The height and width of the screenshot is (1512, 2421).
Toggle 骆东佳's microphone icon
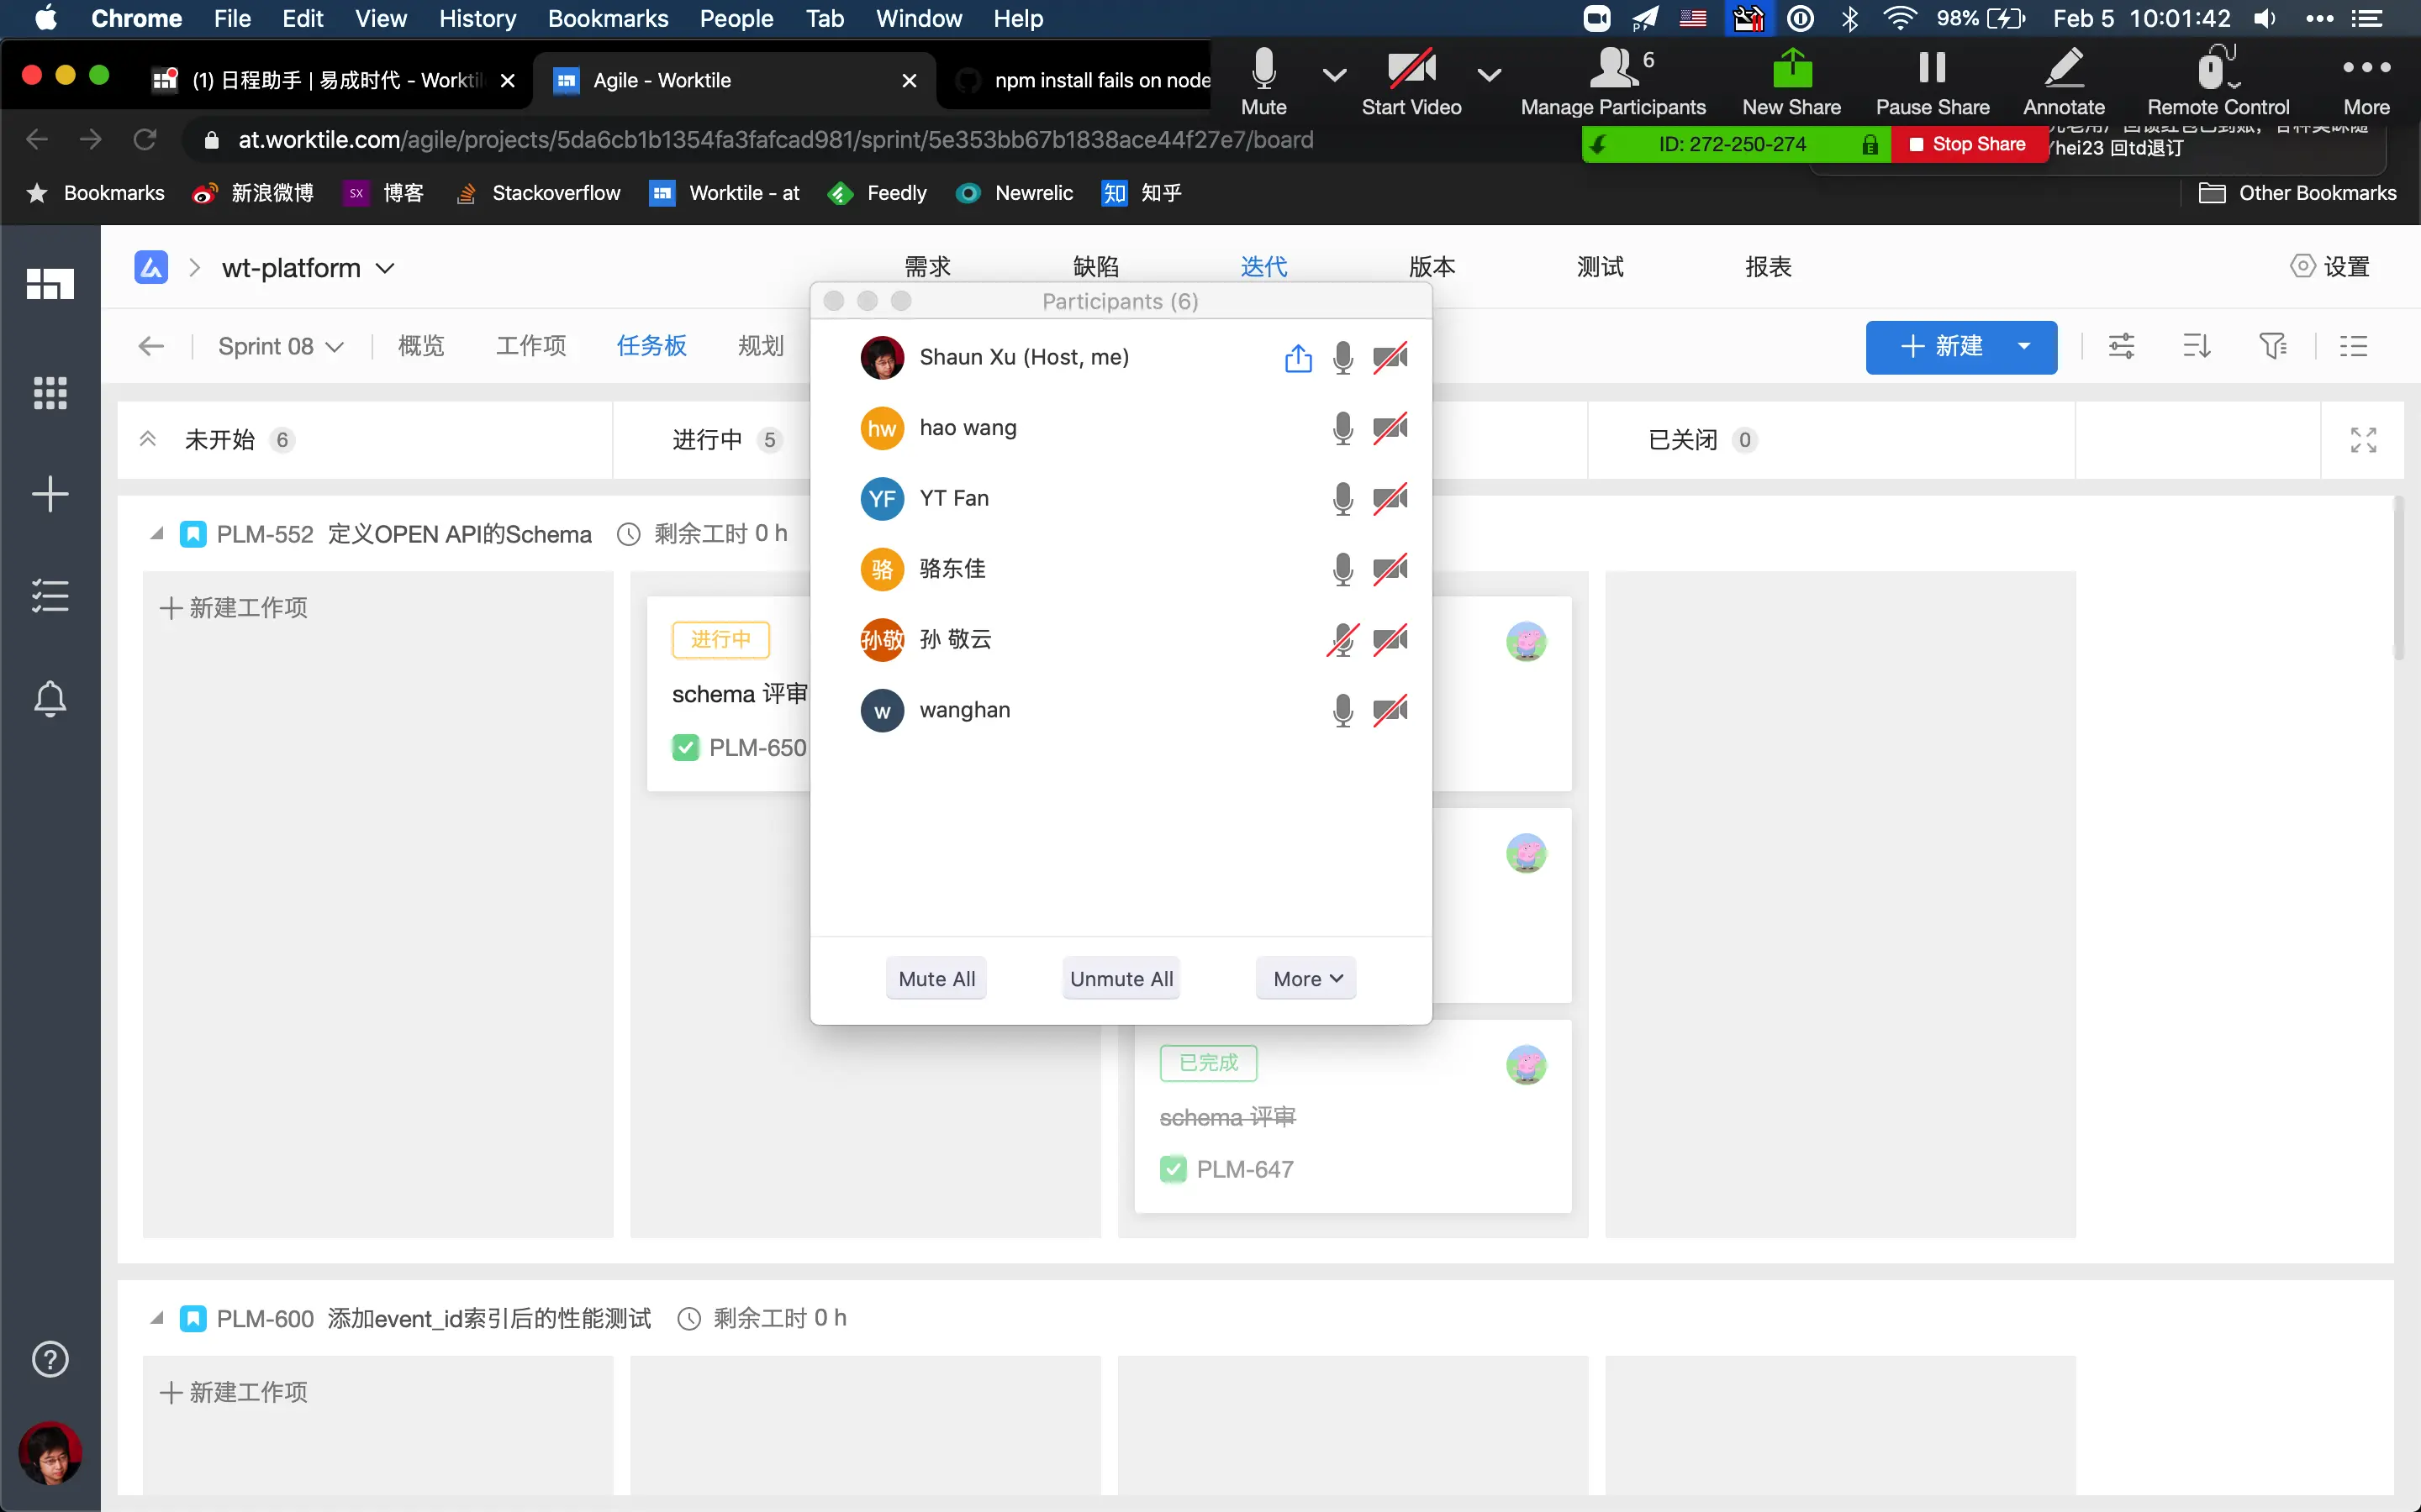(x=1342, y=569)
